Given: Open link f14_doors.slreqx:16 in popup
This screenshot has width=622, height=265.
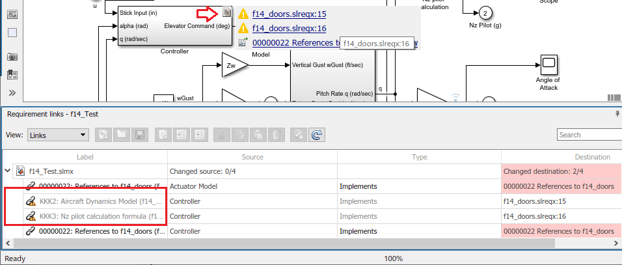Looking at the screenshot, I should pos(289,29).
